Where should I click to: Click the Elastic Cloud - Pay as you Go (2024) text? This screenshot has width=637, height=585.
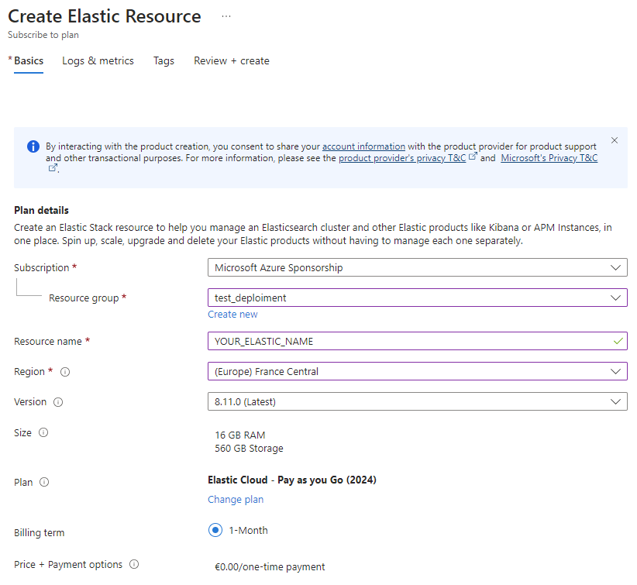292,480
